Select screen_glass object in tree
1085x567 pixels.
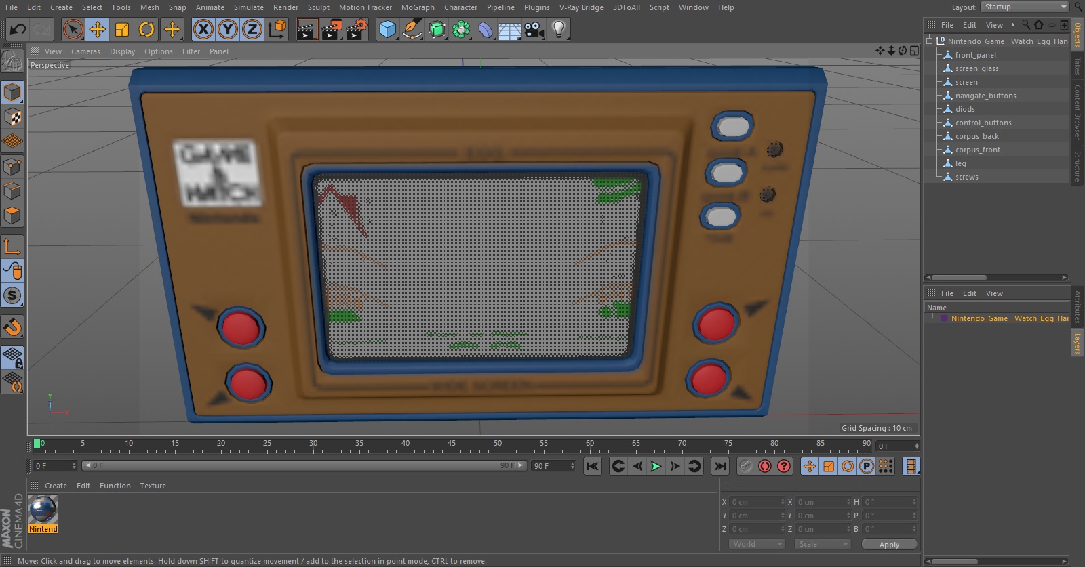[977, 68]
